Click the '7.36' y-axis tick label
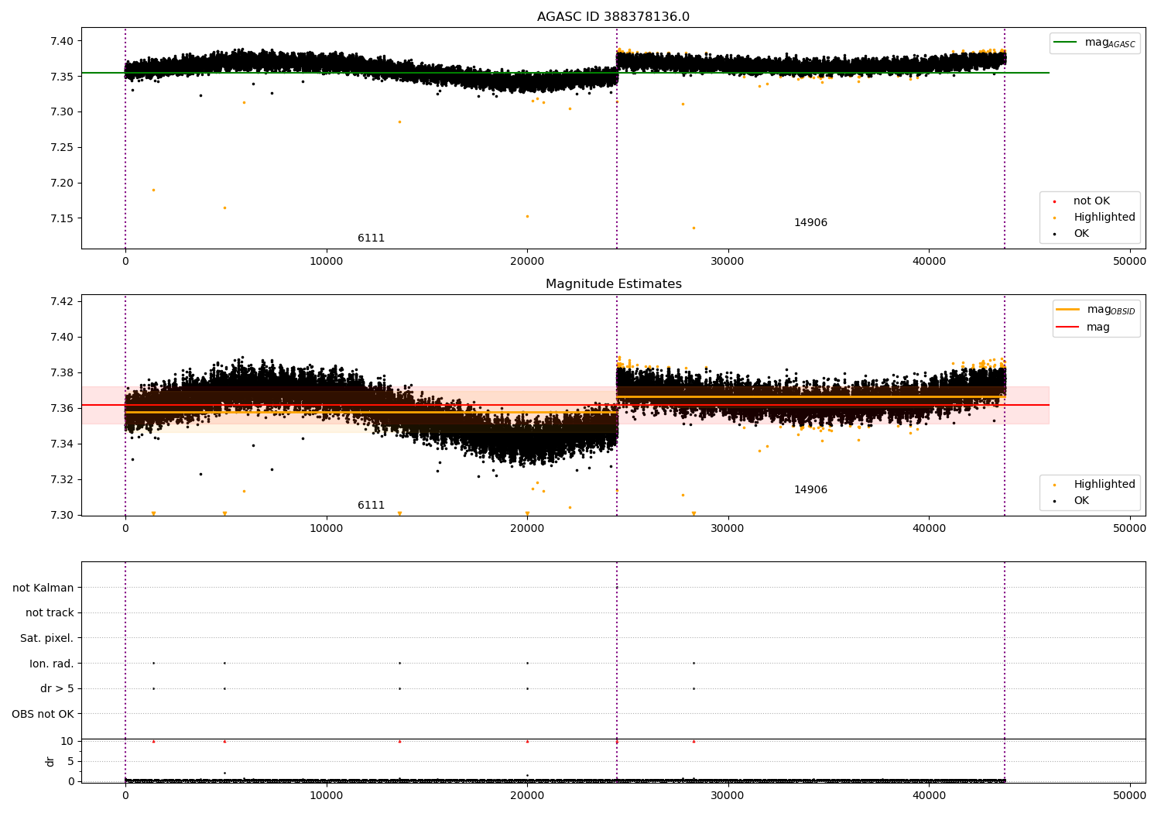Image resolution: width=1161 pixels, height=813 pixels. [62, 408]
